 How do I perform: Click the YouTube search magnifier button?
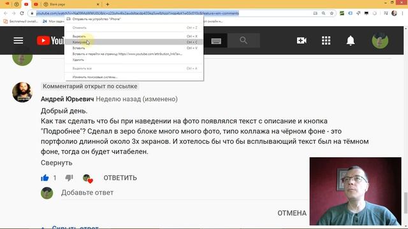(244, 41)
